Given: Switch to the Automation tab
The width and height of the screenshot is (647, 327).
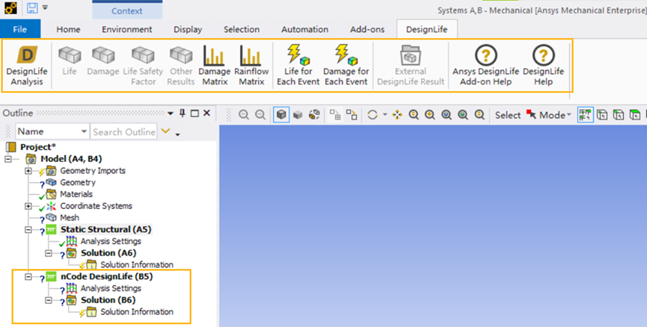Looking at the screenshot, I should pyautogui.click(x=305, y=29).
